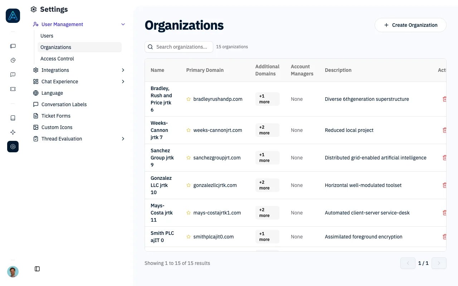Click description 'Reduced local project'

coord(349,130)
